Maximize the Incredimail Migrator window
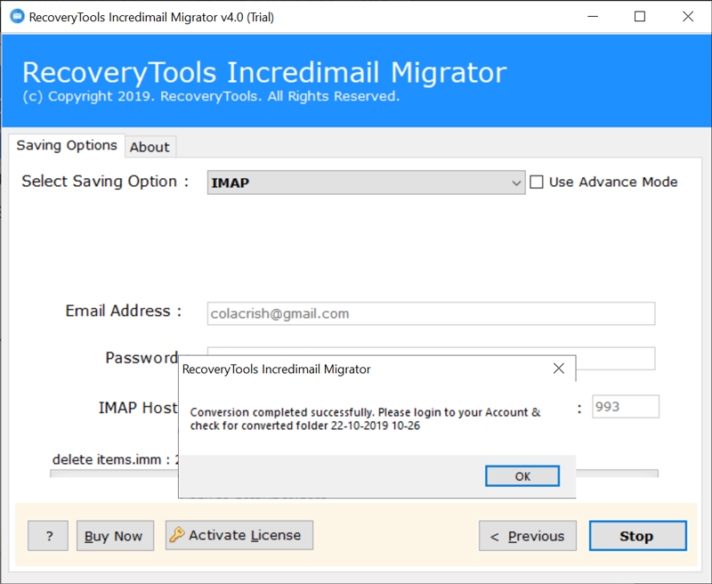This screenshot has height=584, width=712. (640, 17)
